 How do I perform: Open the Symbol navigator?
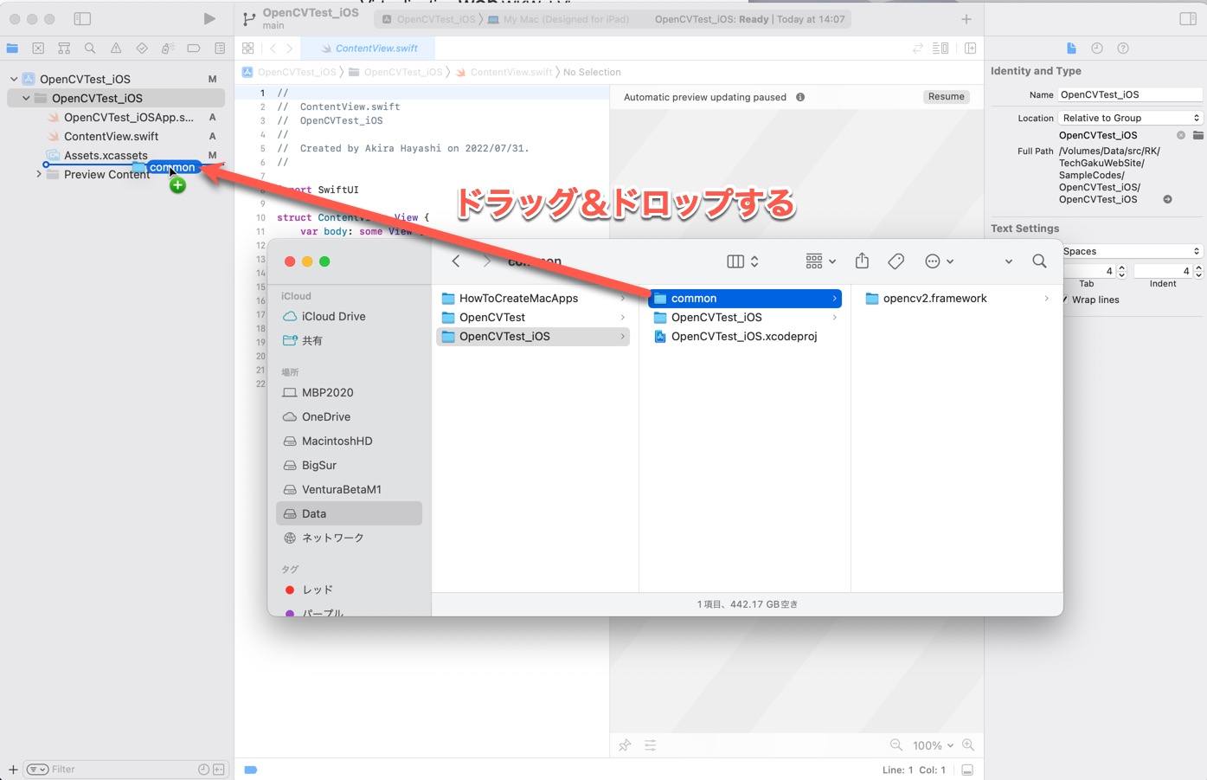coord(64,48)
